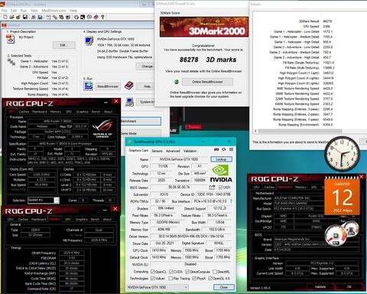Toggle the PhysX checkbox
This screenshot has height=294, width=367.
(x=194, y=278)
